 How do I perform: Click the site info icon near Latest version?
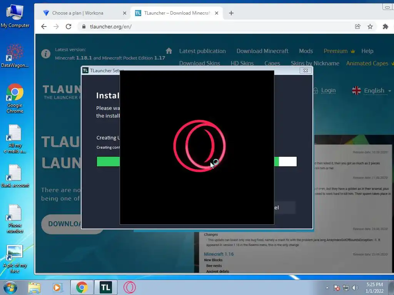pos(46,54)
